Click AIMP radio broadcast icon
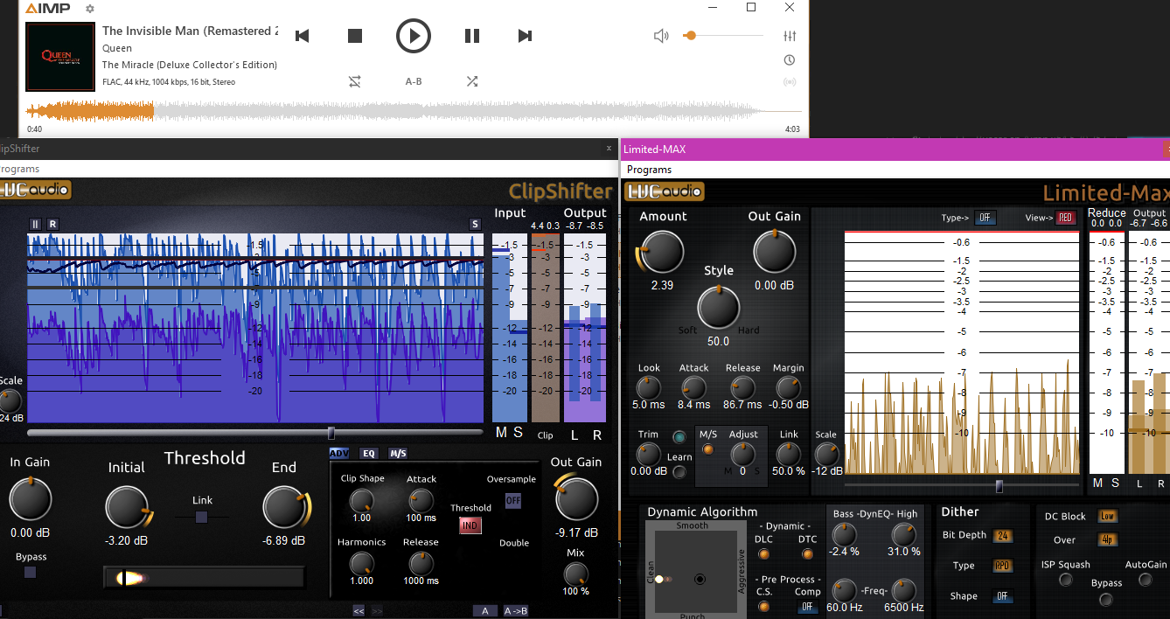1170x619 pixels. tap(790, 82)
